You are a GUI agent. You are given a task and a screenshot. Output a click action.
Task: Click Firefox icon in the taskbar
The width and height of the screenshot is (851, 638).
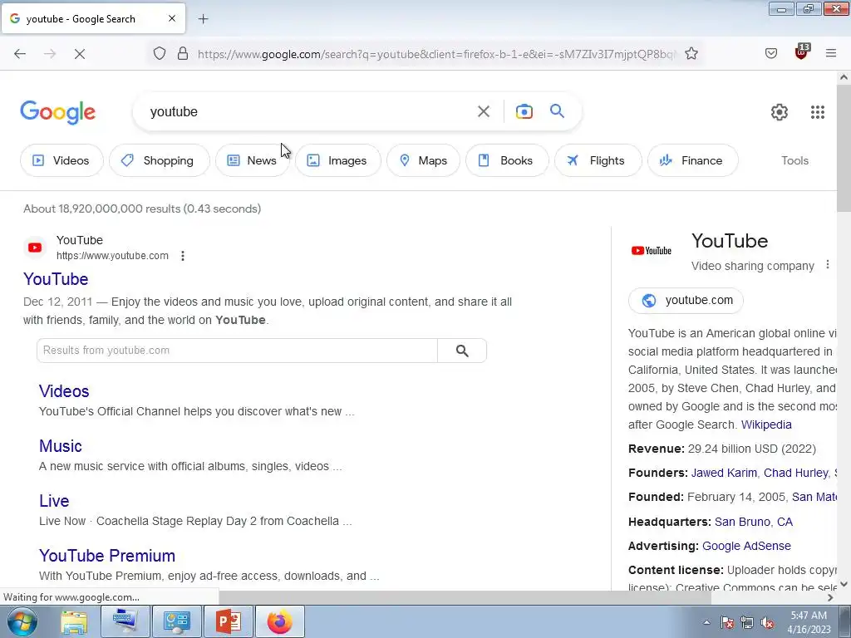(x=280, y=621)
